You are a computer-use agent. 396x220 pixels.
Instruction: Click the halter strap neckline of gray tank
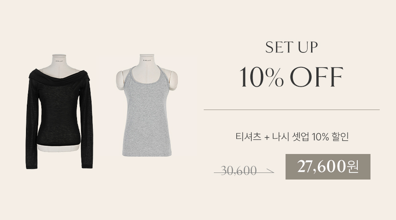(x=147, y=75)
